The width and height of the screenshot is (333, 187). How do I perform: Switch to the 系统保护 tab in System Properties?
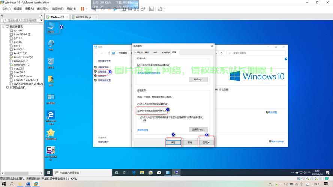[x=166, y=52]
